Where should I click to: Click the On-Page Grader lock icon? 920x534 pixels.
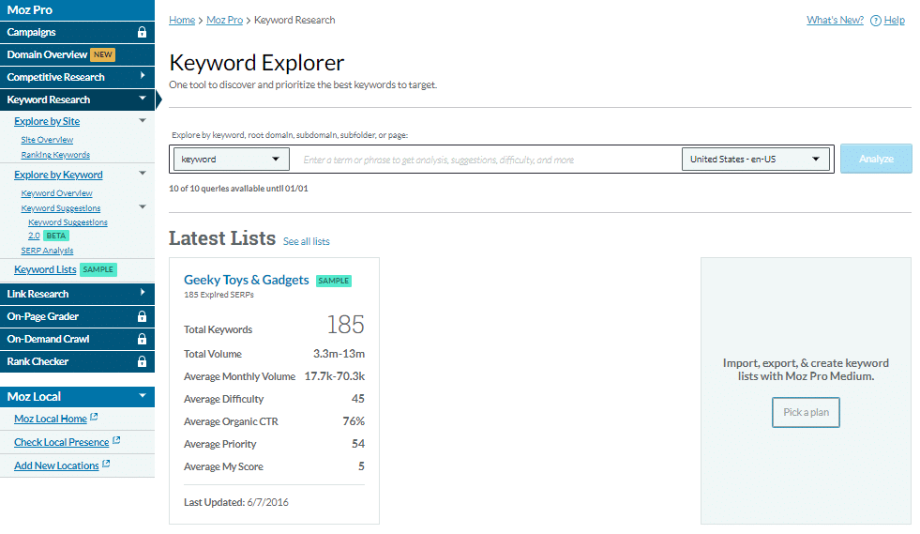pos(142,316)
